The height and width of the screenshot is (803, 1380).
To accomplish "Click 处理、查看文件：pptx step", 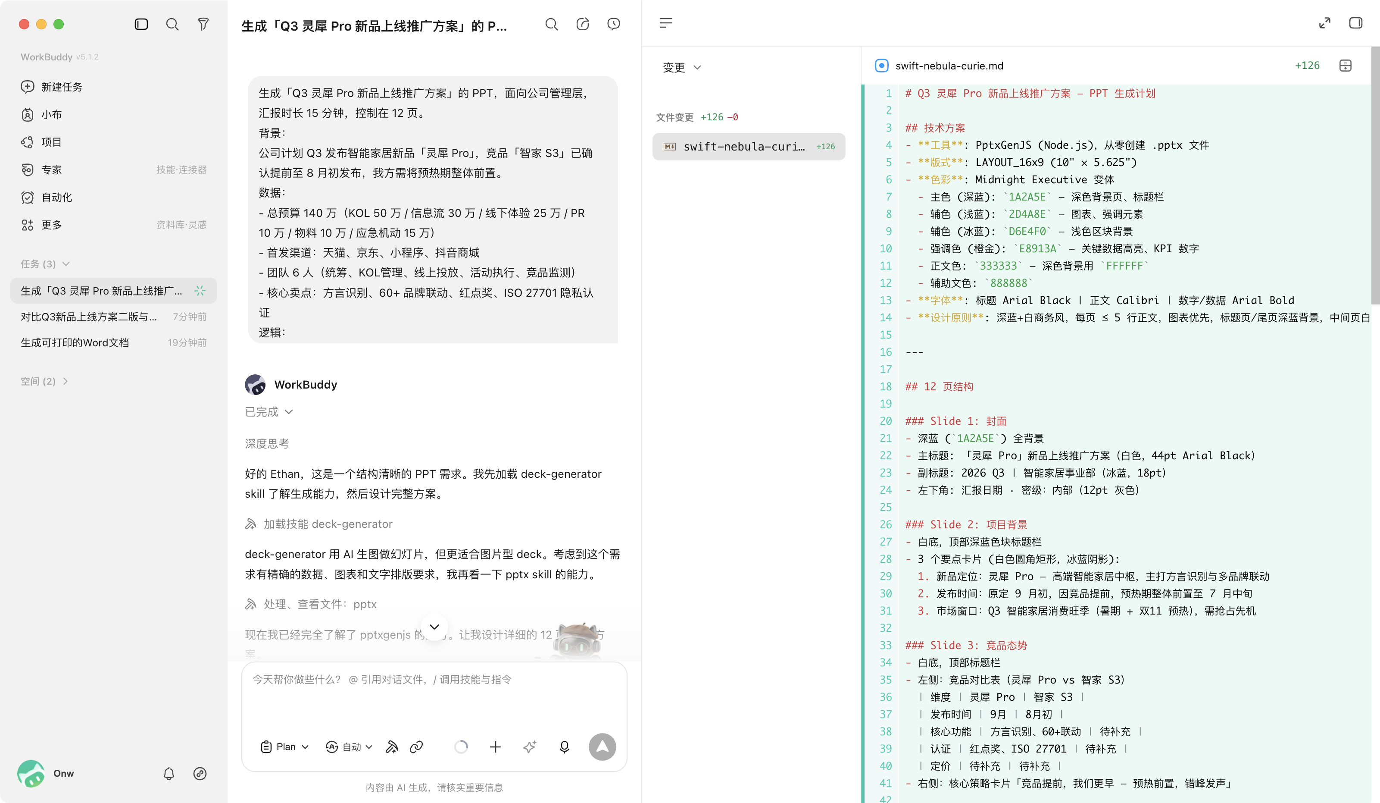I will pos(310,604).
